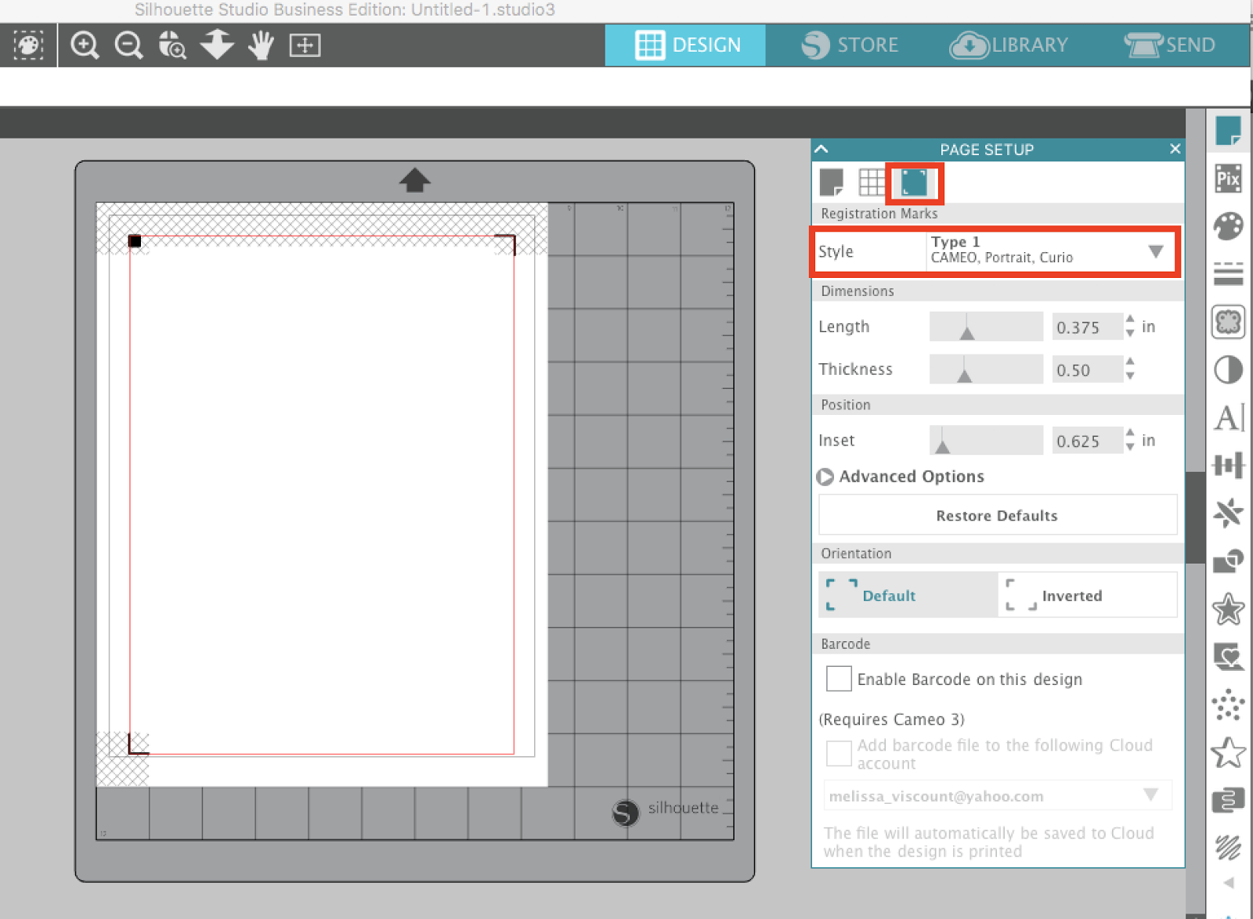1253x919 pixels.
Task: Open the STORE tab
Action: (x=850, y=45)
